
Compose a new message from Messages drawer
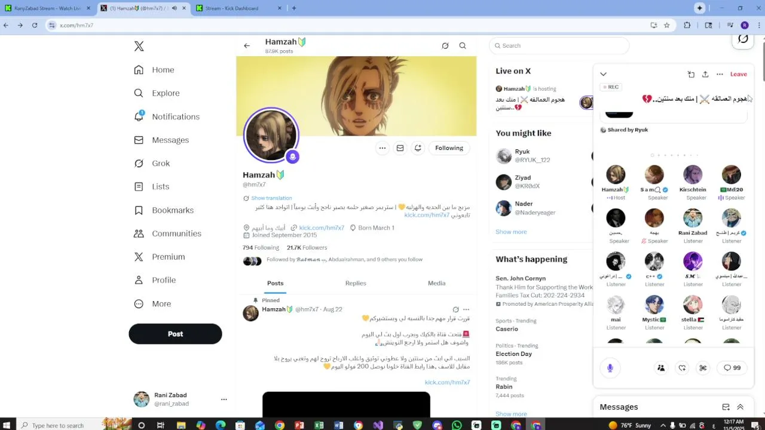click(726, 407)
